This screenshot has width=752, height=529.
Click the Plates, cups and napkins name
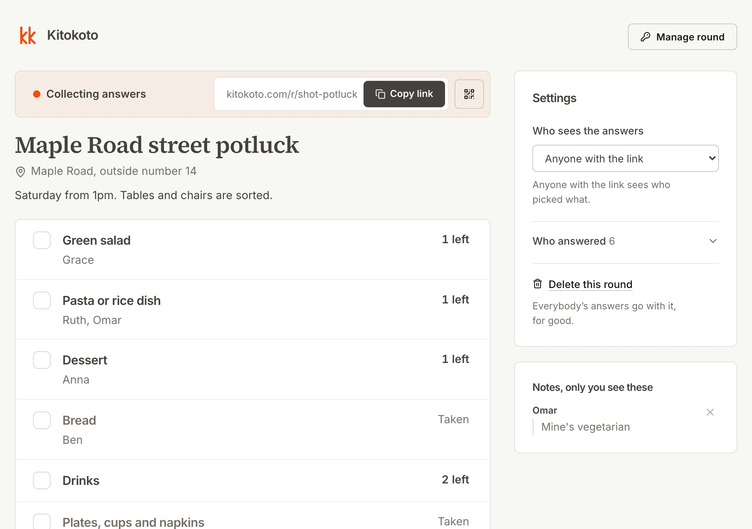(133, 522)
